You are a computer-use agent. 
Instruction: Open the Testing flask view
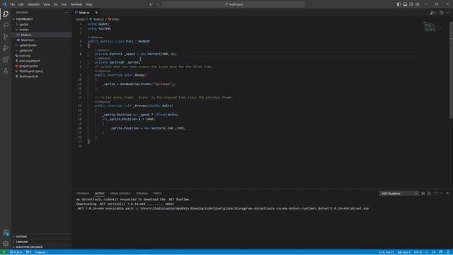point(6,71)
